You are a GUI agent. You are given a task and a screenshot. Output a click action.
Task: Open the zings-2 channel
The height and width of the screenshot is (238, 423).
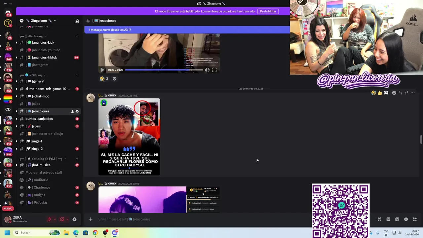(x=49, y=149)
